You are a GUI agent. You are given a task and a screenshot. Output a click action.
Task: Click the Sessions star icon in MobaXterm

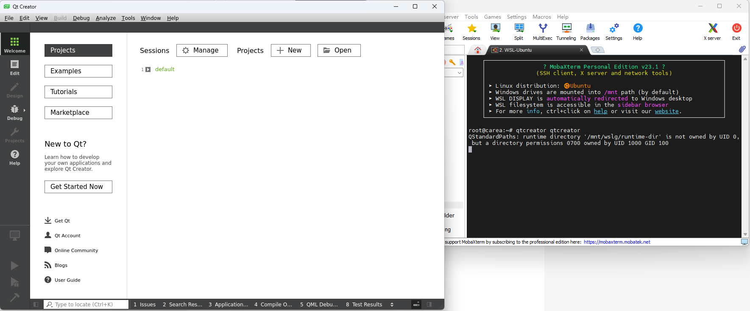pyautogui.click(x=471, y=32)
